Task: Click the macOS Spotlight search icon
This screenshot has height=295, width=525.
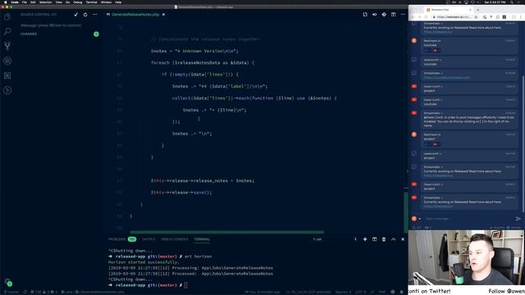Action: [512, 2]
